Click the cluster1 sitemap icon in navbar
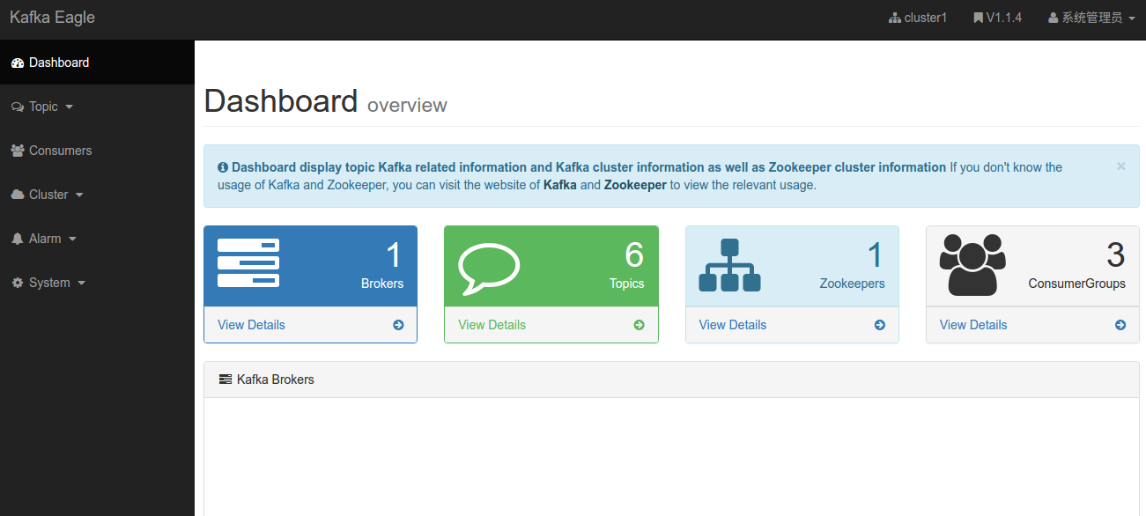The height and width of the screenshot is (516, 1146). (x=895, y=18)
